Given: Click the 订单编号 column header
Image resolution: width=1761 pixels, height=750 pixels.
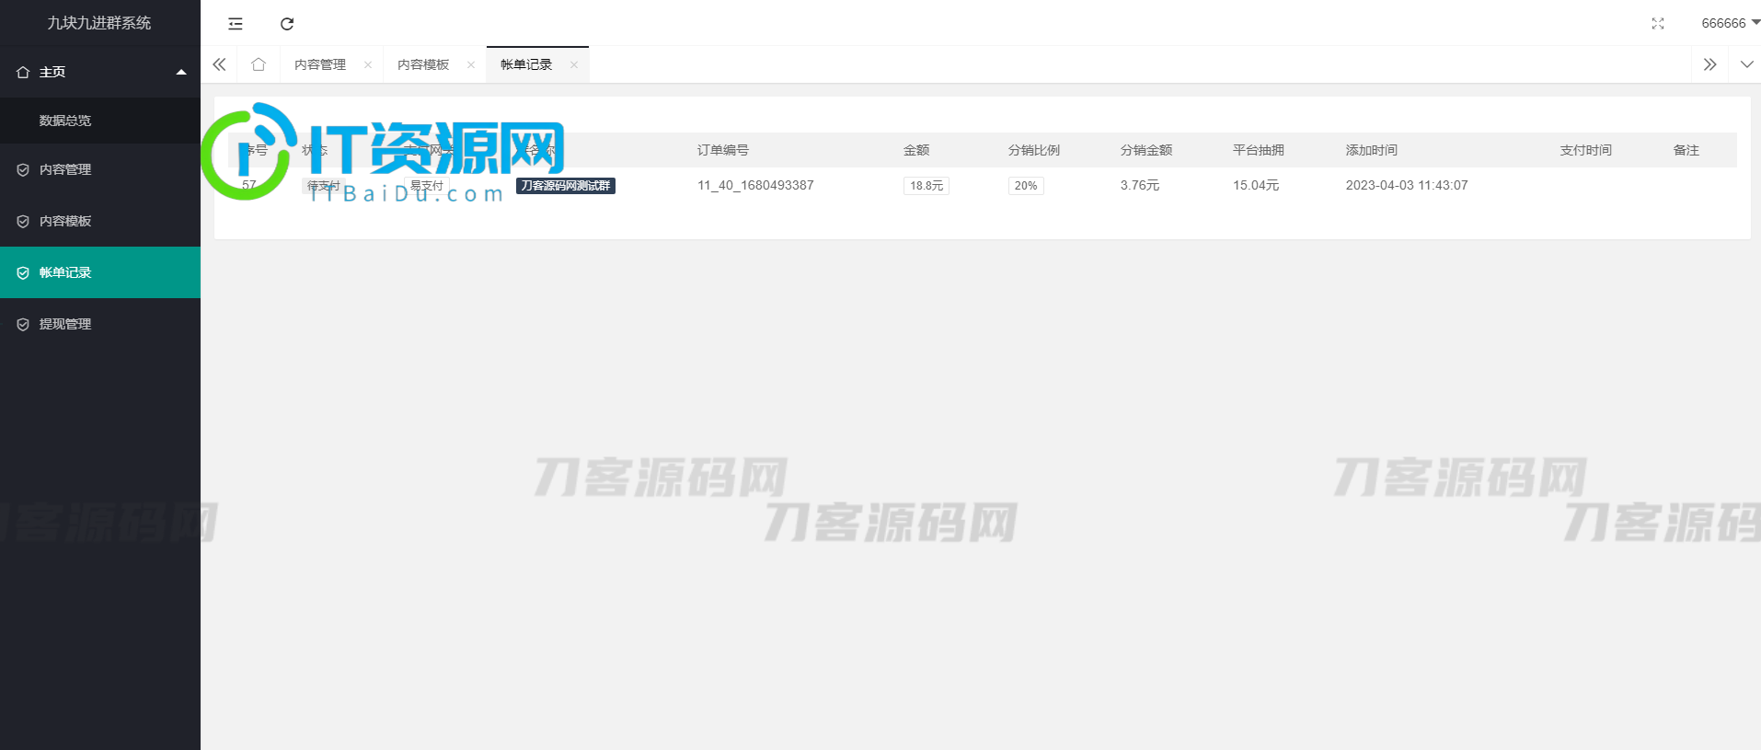Looking at the screenshot, I should [x=723, y=150].
